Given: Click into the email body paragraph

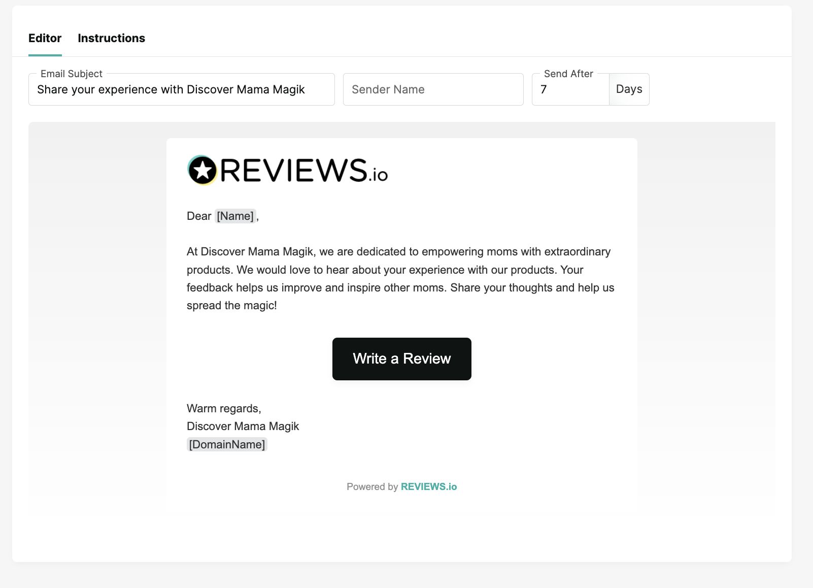Looking at the screenshot, I should click(x=400, y=270).
